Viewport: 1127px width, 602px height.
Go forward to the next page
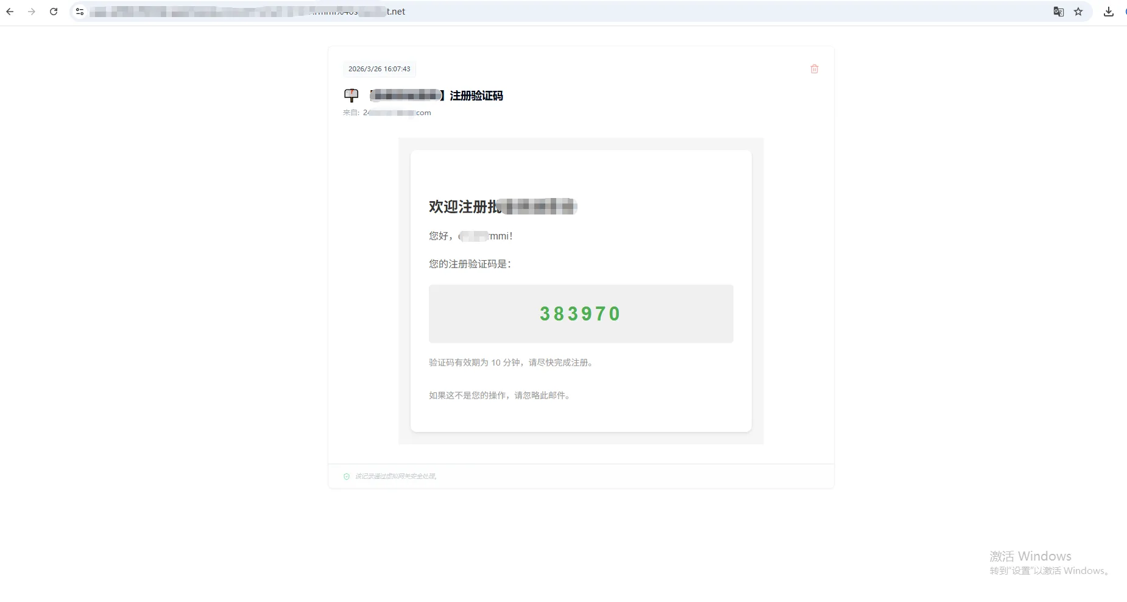32,11
